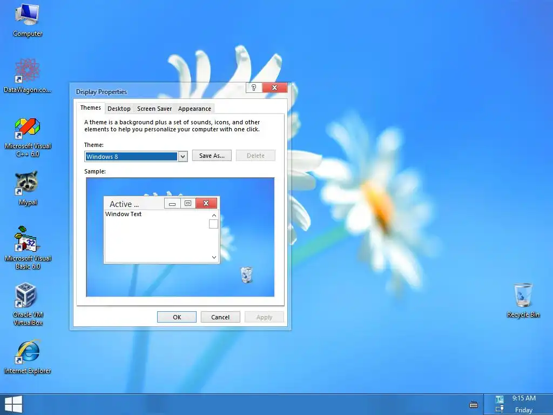Click the Display Properties title text

(102, 92)
